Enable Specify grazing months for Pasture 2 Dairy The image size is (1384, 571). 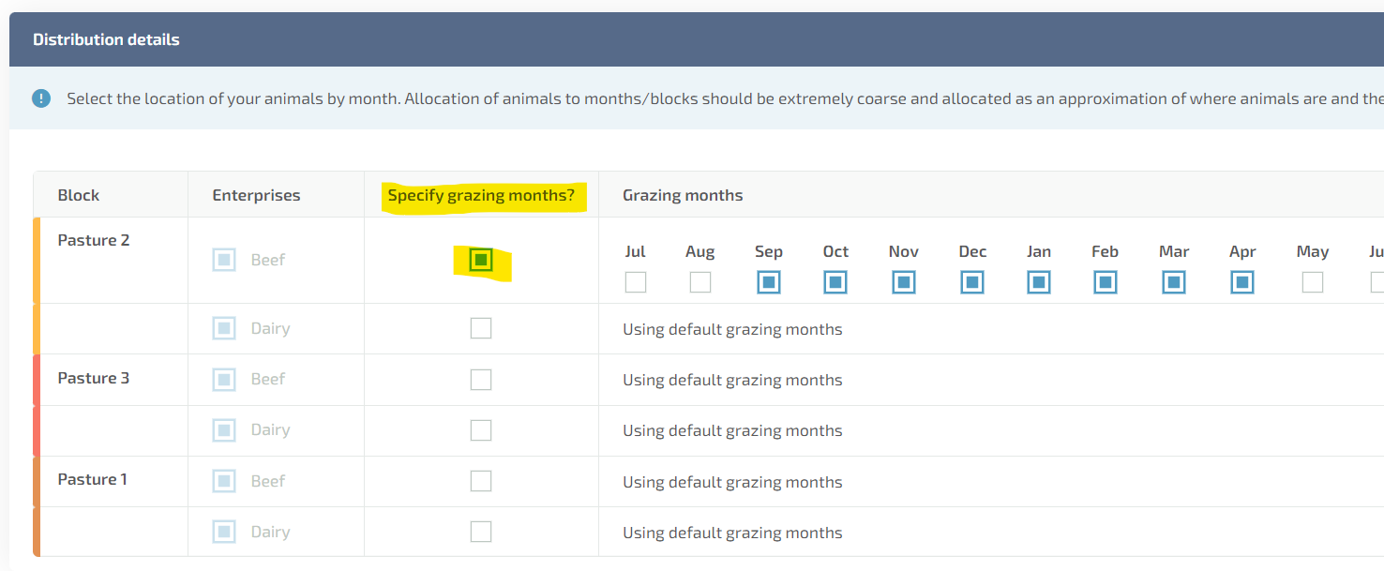(481, 328)
